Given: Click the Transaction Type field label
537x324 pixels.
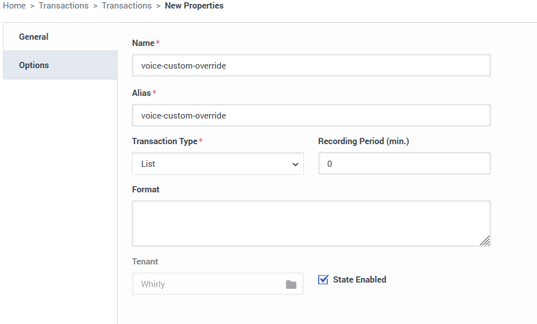Looking at the screenshot, I should 165,141.
